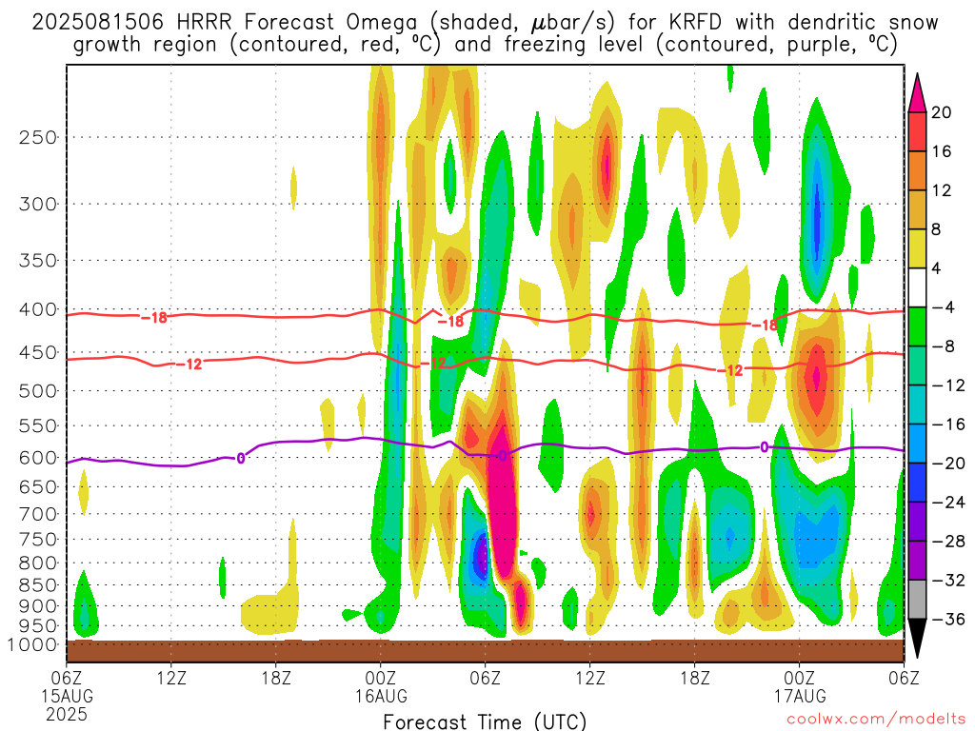Click the 650 pressure level label
The image size is (975, 731).
point(38,486)
